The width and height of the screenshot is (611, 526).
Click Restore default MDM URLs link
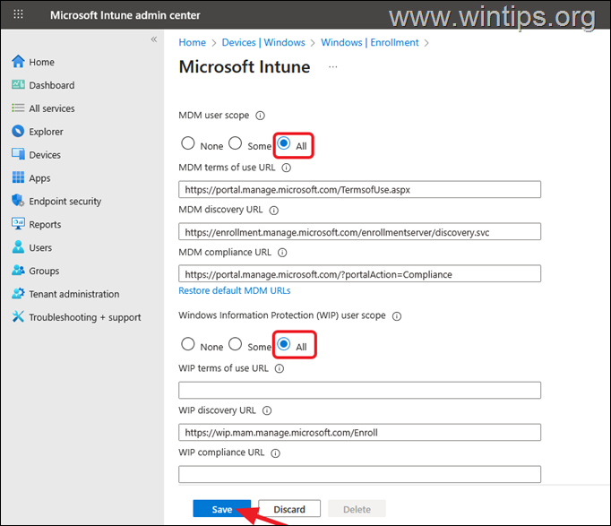click(x=235, y=290)
